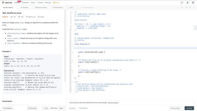197x111 pixels.
Task: Switch to the Description tab
Action: [8, 7]
